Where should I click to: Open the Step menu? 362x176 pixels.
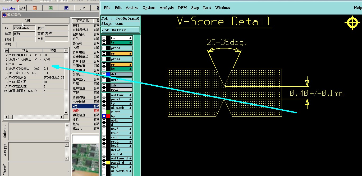(x=195, y=8)
